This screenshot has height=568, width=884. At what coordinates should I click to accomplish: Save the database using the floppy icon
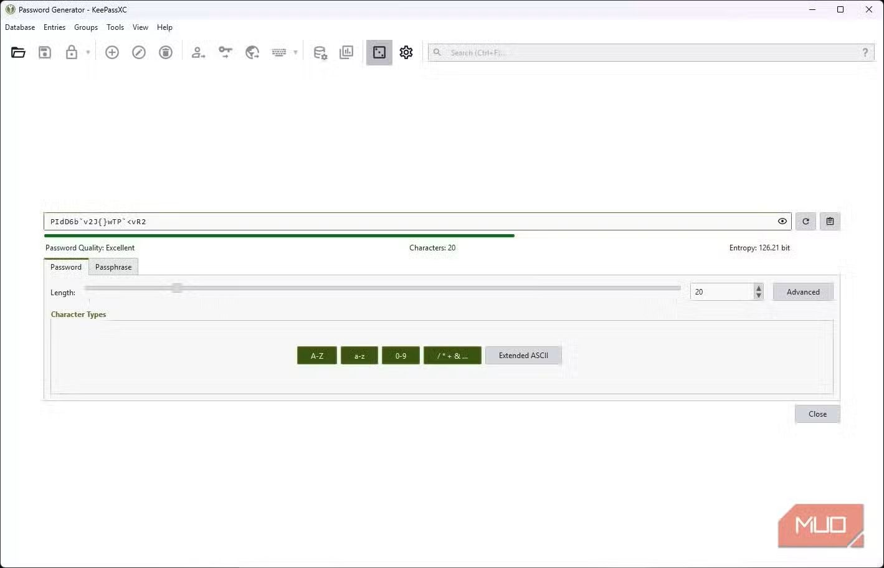pyautogui.click(x=45, y=53)
